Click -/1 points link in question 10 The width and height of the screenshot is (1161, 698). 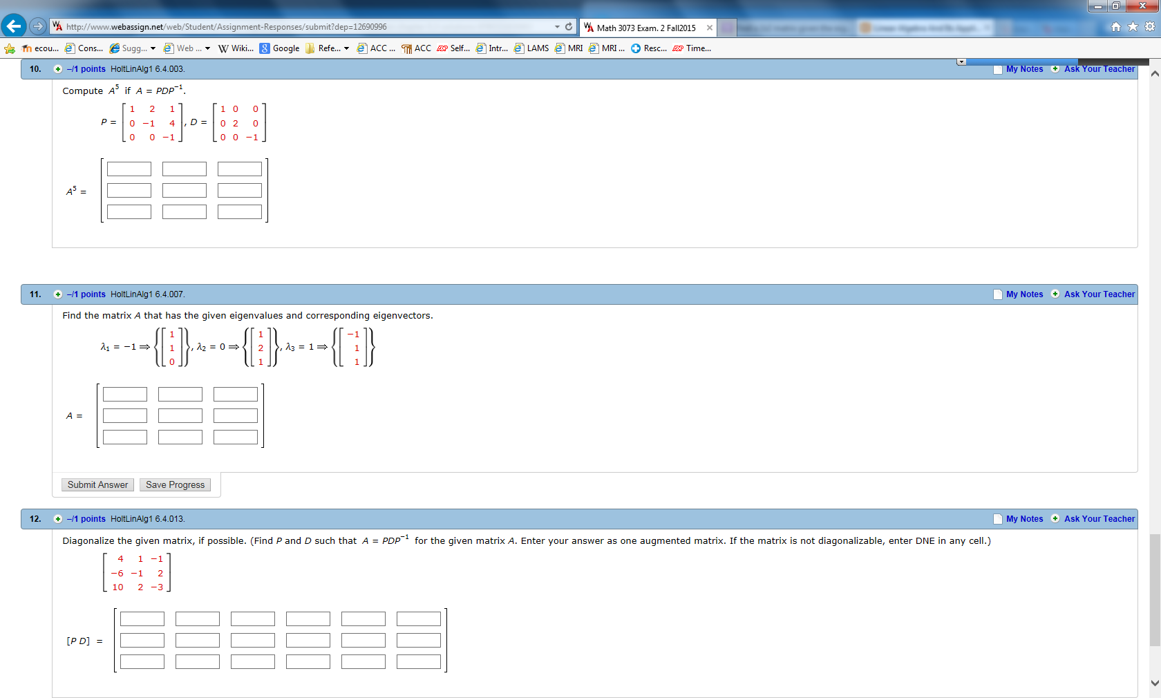click(86, 69)
